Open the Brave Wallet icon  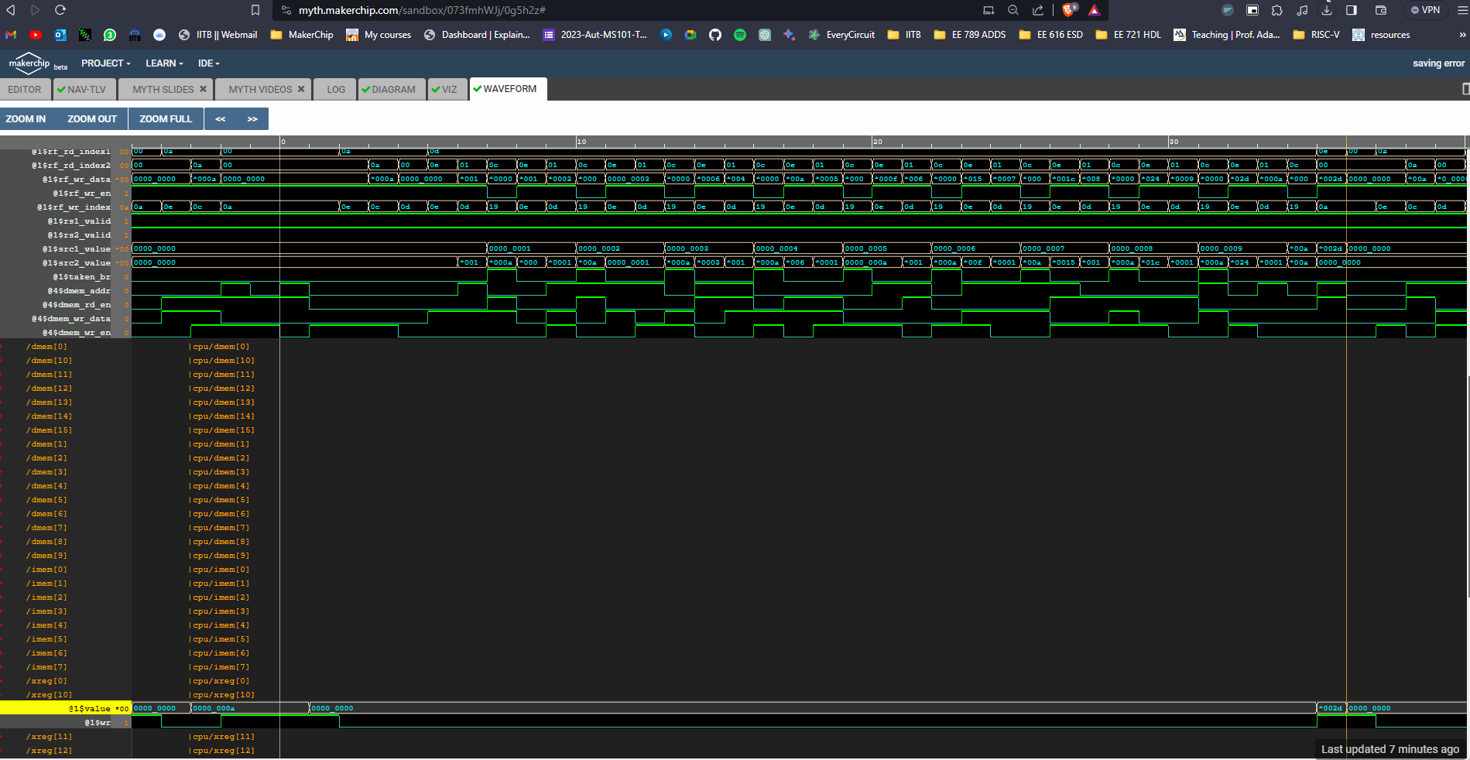(1381, 10)
